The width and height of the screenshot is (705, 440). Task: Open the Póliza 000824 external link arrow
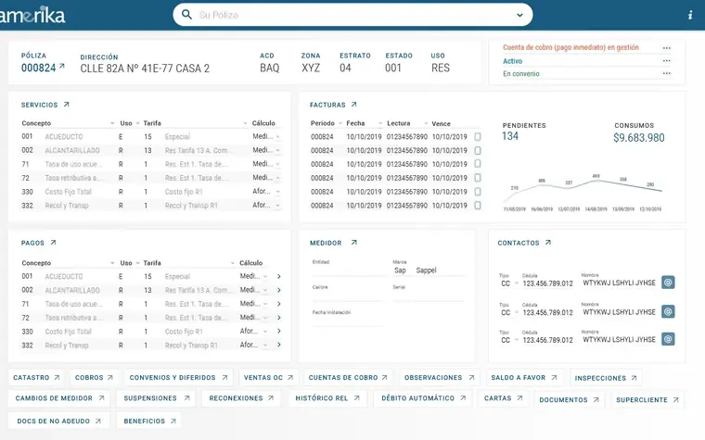pos(62,66)
